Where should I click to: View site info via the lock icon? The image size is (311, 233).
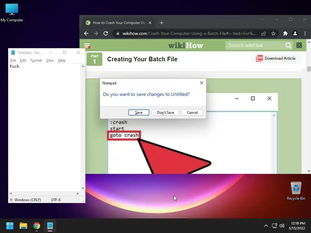tap(118, 33)
